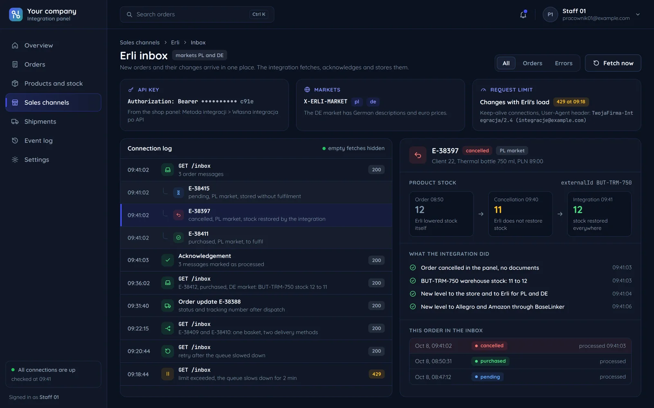The image size is (654, 408).
Task: Click the Event log history icon
Action: click(x=15, y=140)
